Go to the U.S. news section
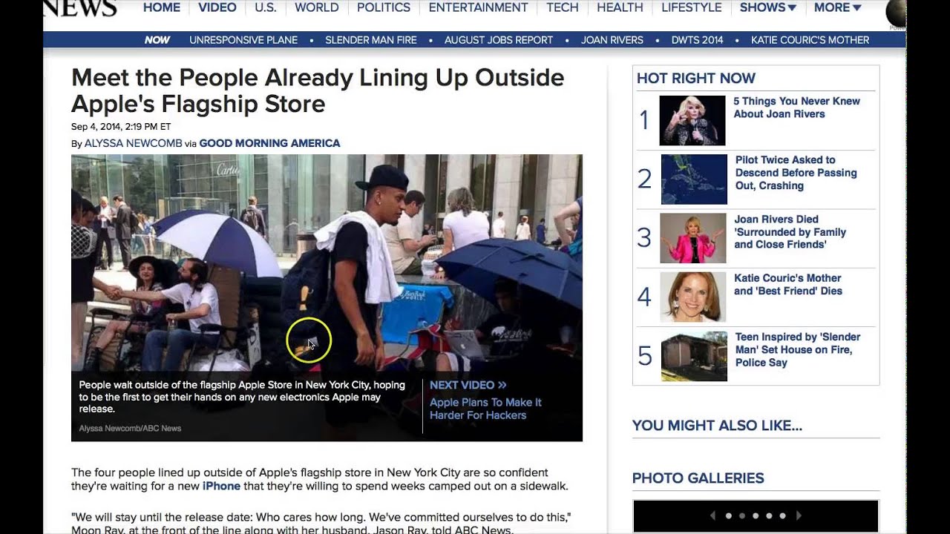Screen dimensions: 950x534 coord(266,7)
